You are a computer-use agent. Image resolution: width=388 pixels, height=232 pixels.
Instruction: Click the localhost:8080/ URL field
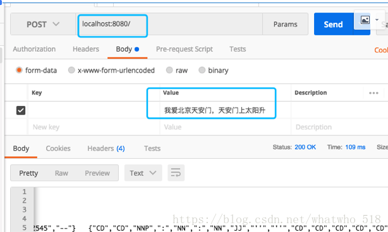pos(169,24)
